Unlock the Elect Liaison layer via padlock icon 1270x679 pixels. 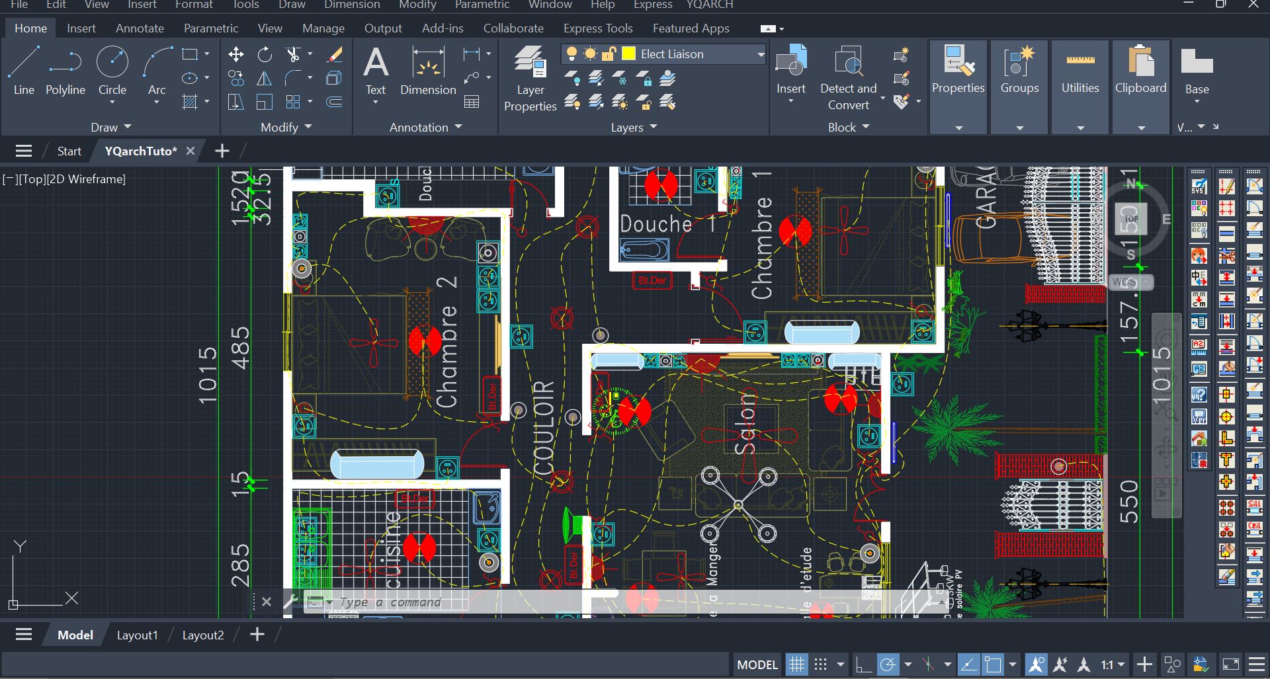point(609,54)
